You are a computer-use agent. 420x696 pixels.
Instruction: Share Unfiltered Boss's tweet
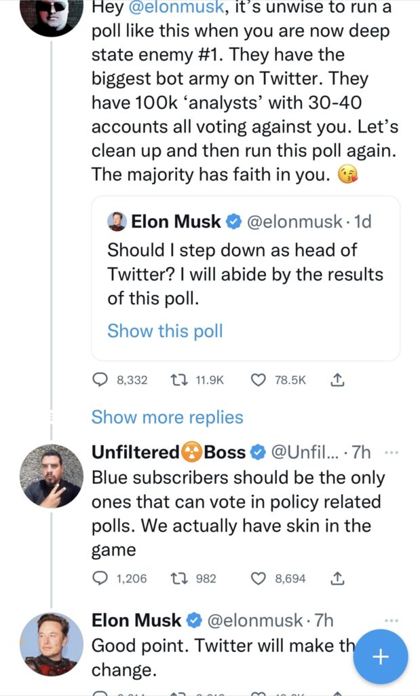[x=337, y=578]
